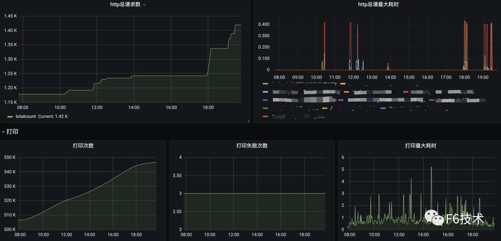The width and height of the screenshot is (501, 241).
Task: Open the 打印最大耗时 panel title menu
Action: [420, 146]
